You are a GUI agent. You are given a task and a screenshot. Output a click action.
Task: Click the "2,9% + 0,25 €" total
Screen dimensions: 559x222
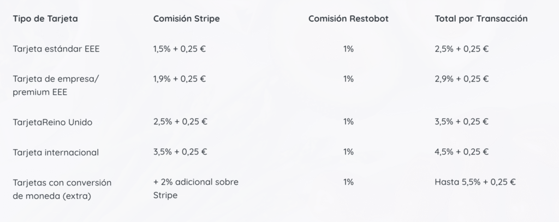coord(461,79)
